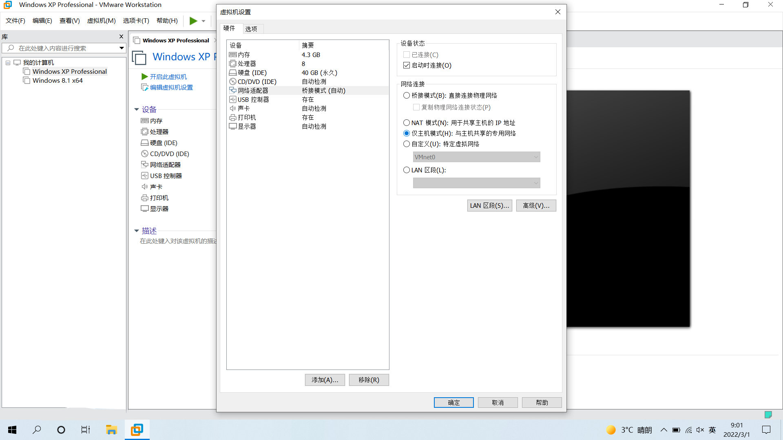This screenshot has height=440, width=783.
Task: Click the Add (添加) hardware button
Action: tap(325, 380)
